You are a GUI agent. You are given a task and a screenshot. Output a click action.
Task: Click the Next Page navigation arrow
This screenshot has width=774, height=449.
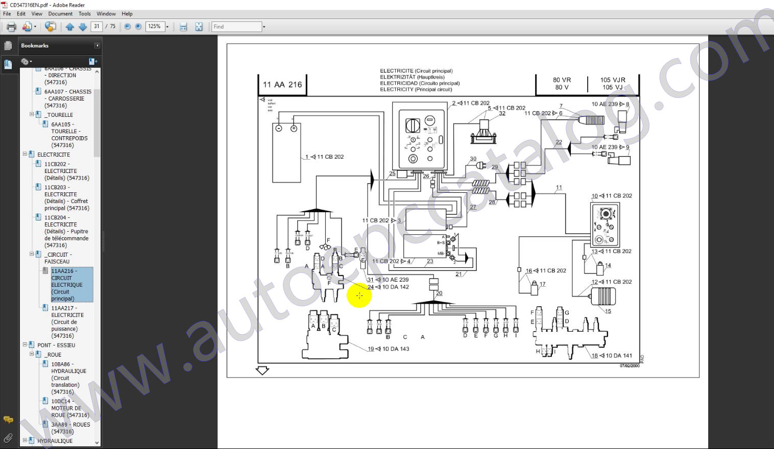pos(83,27)
